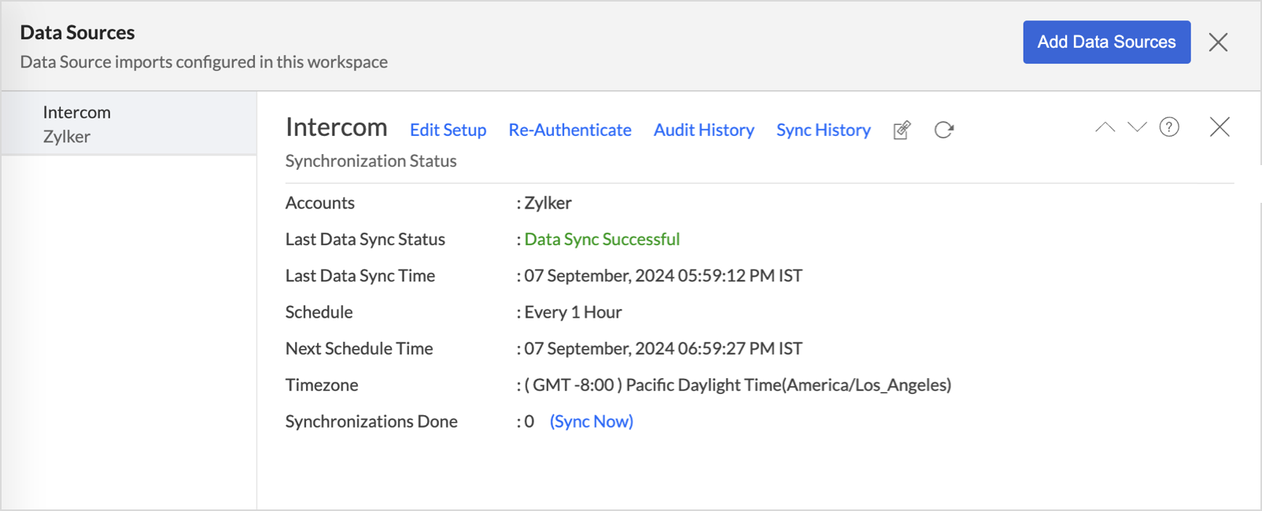Click the Last Data Sync Time value
This screenshot has width=1262, height=511.
pos(662,276)
